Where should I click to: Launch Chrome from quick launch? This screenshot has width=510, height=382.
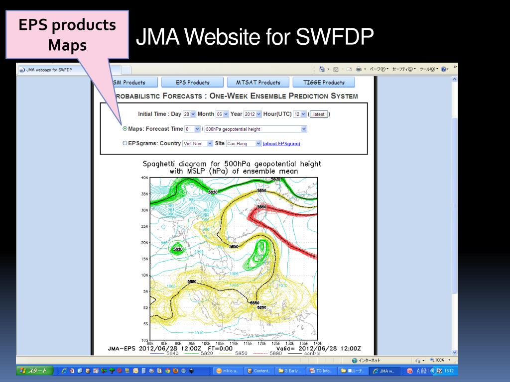point(168,371)
